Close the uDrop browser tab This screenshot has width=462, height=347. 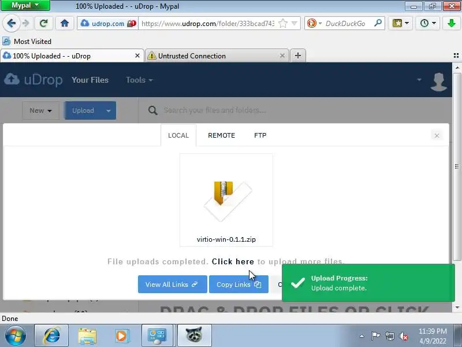click(x=137, y=56)
